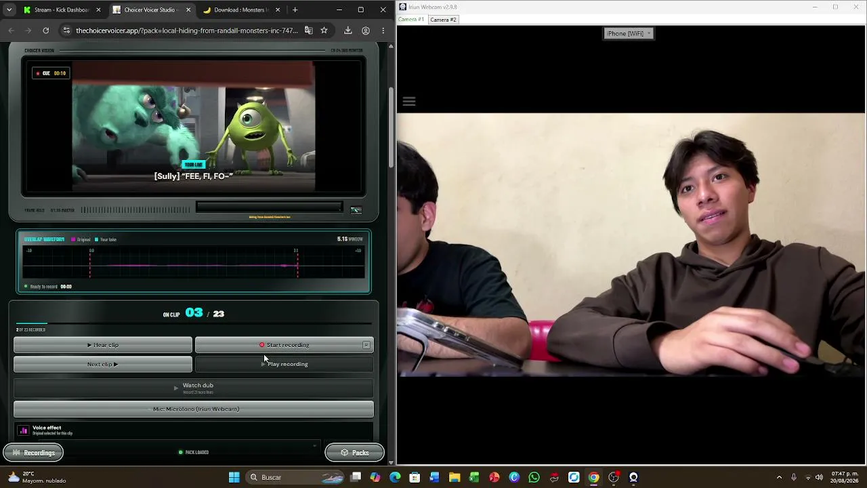Open Microsoft Edge from the taskbar

click(x=395, y=477)
